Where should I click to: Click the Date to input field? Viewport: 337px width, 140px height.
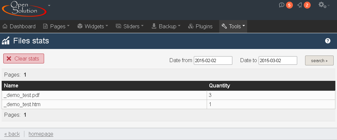click(278, 60)
